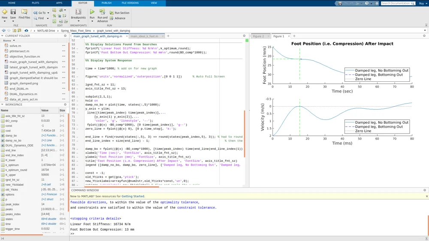This screenshot has width=429, height=241.
Task: Close the Figure 1 tab
Action: tap(289, 36)
